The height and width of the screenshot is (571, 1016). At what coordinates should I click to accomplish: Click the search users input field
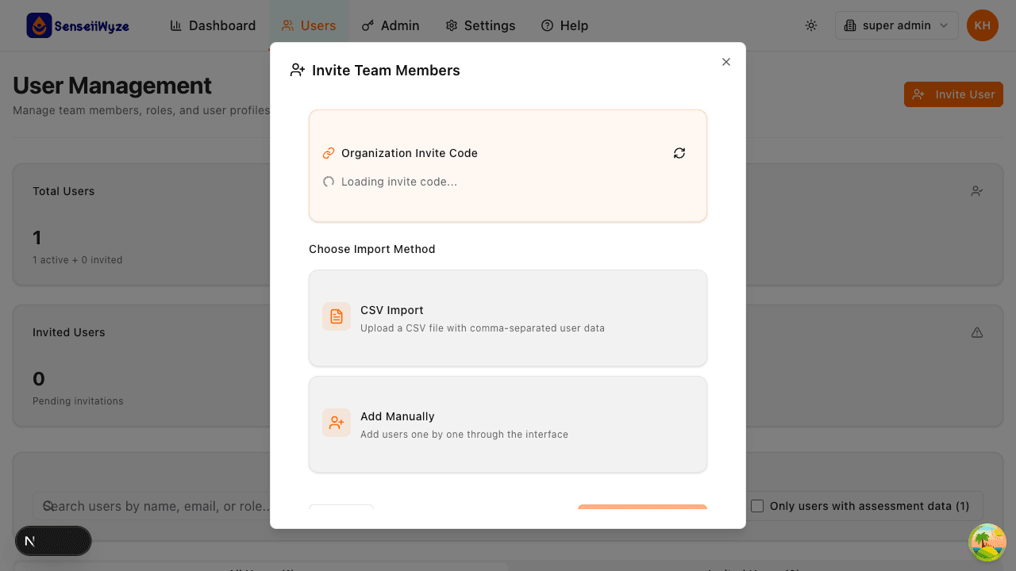(x=159, y=505)
